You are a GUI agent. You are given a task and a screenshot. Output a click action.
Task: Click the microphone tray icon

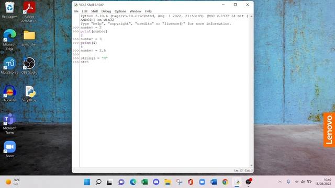click(x=288, y=182)
